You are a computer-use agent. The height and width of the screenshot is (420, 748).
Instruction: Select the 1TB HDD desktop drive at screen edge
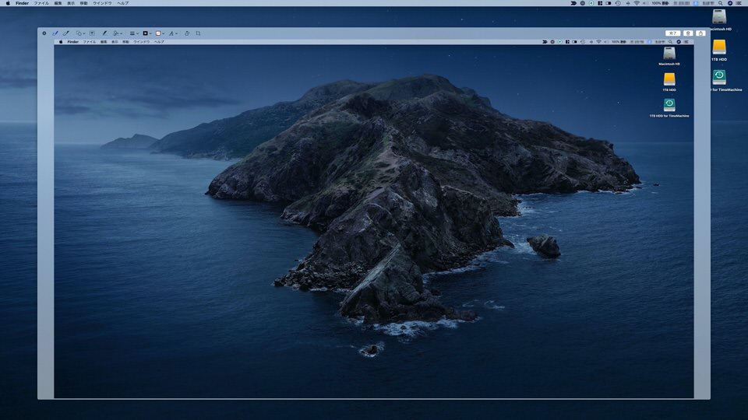coord(719,47)
